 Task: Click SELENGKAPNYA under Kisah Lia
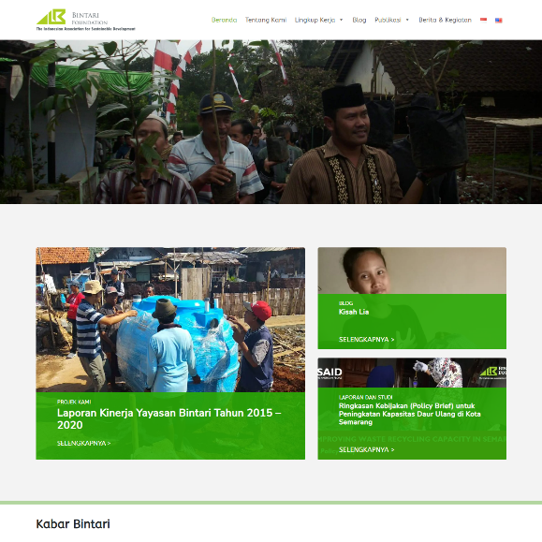(x=366, y=340)
